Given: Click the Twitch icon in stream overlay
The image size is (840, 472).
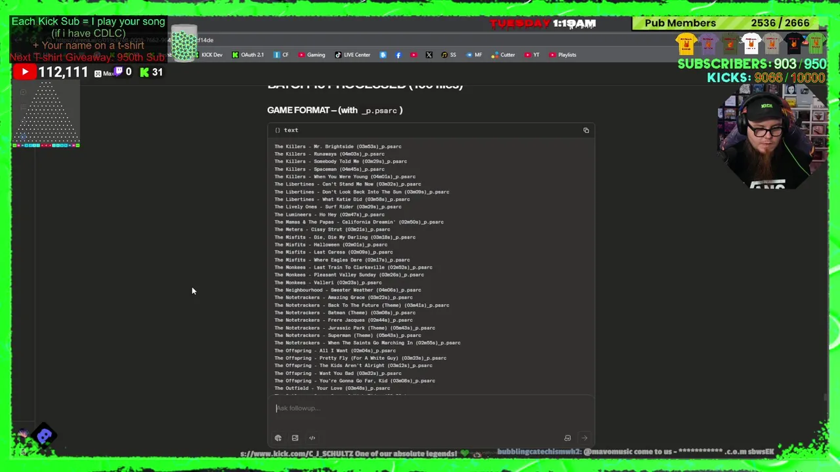Looking at the screenshot, I should (119, 72).
